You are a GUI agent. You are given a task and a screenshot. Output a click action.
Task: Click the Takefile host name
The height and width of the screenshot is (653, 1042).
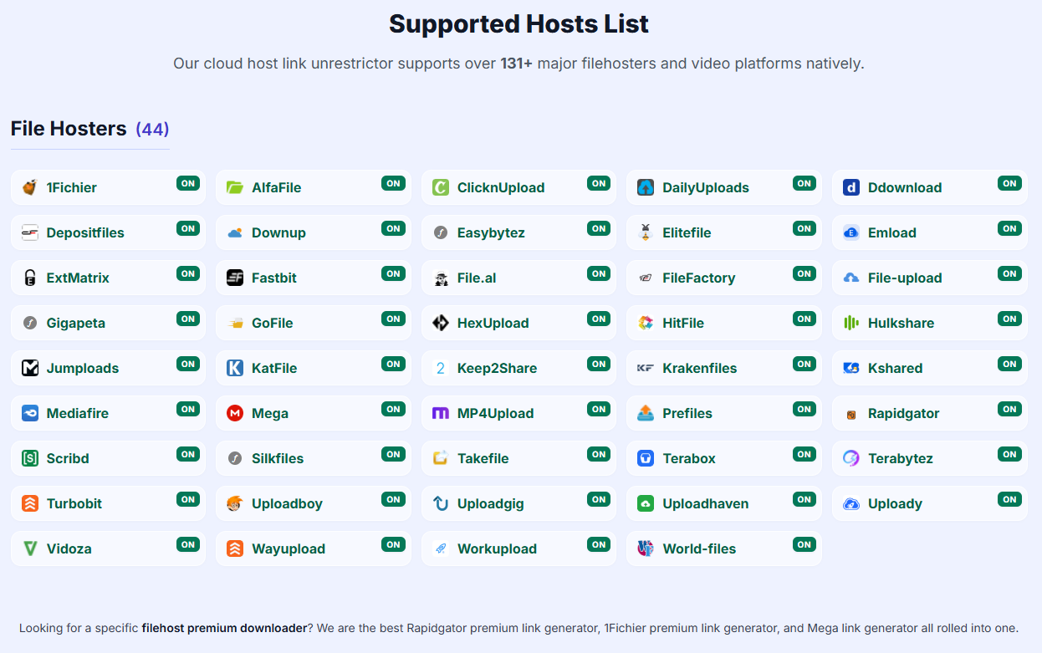483,458
